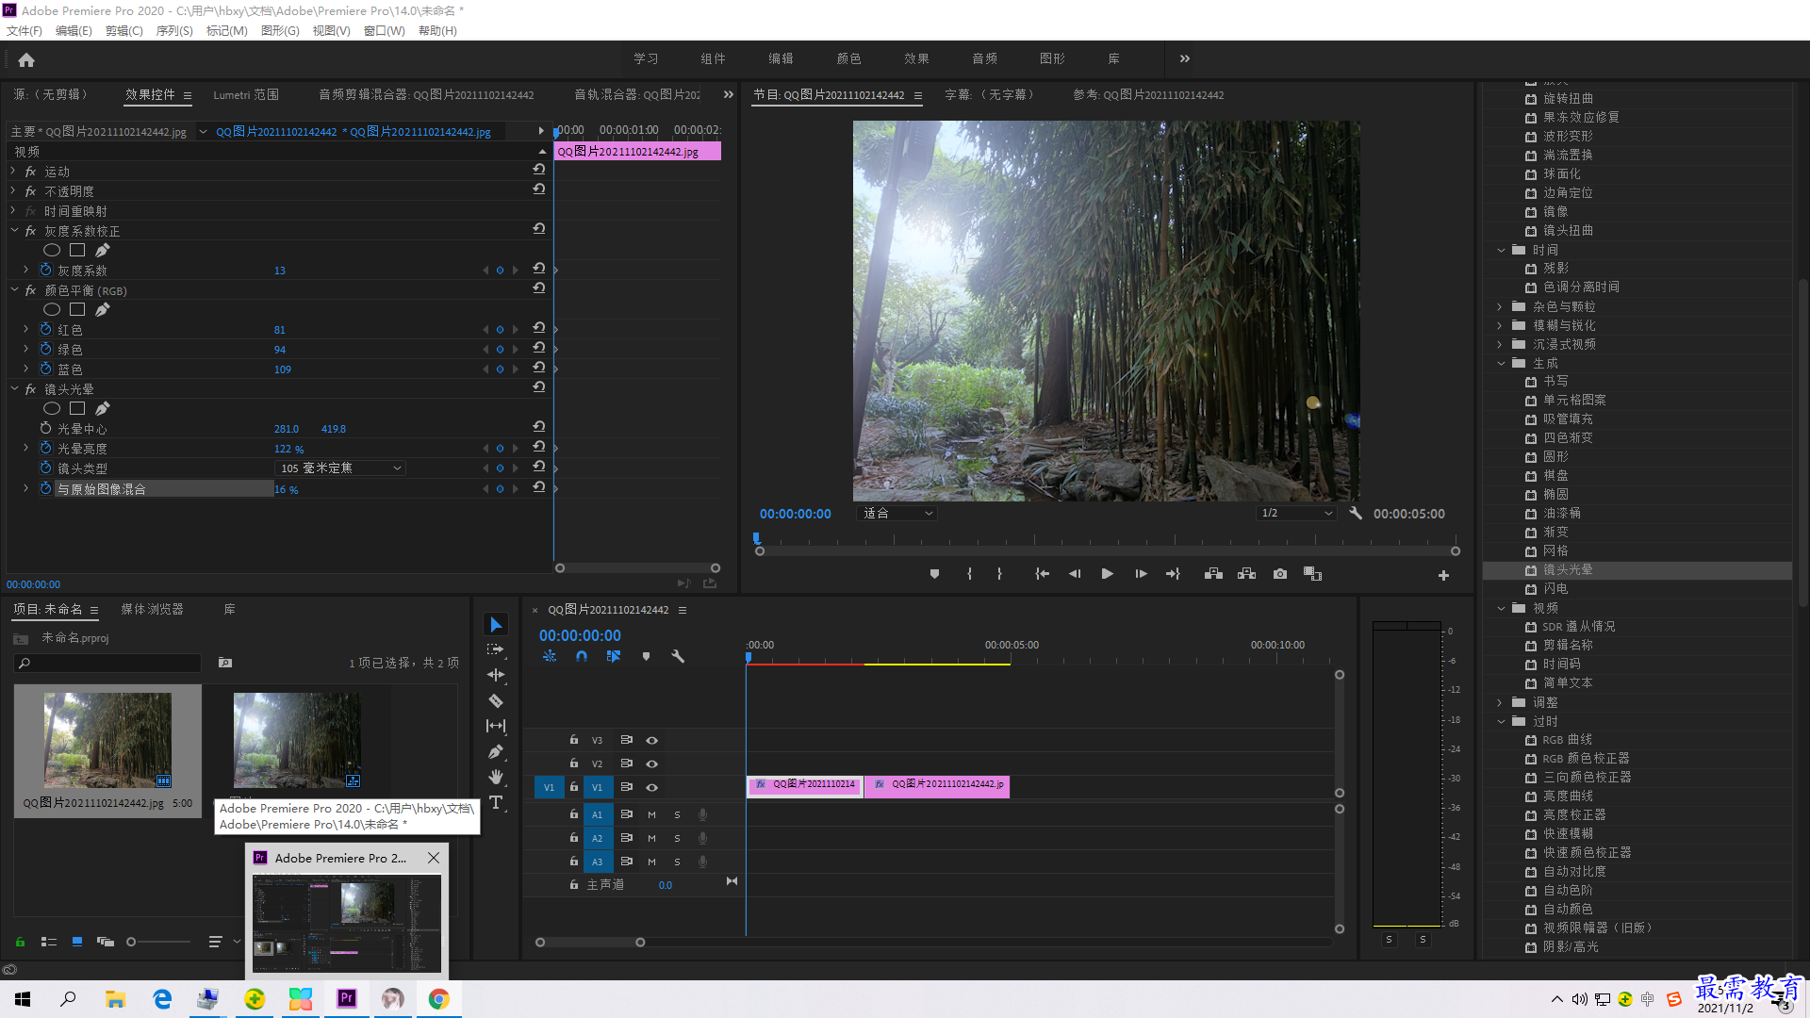Expand the 调整 effects folder
The image size is (1810, 1018).
pos(1500,702)
